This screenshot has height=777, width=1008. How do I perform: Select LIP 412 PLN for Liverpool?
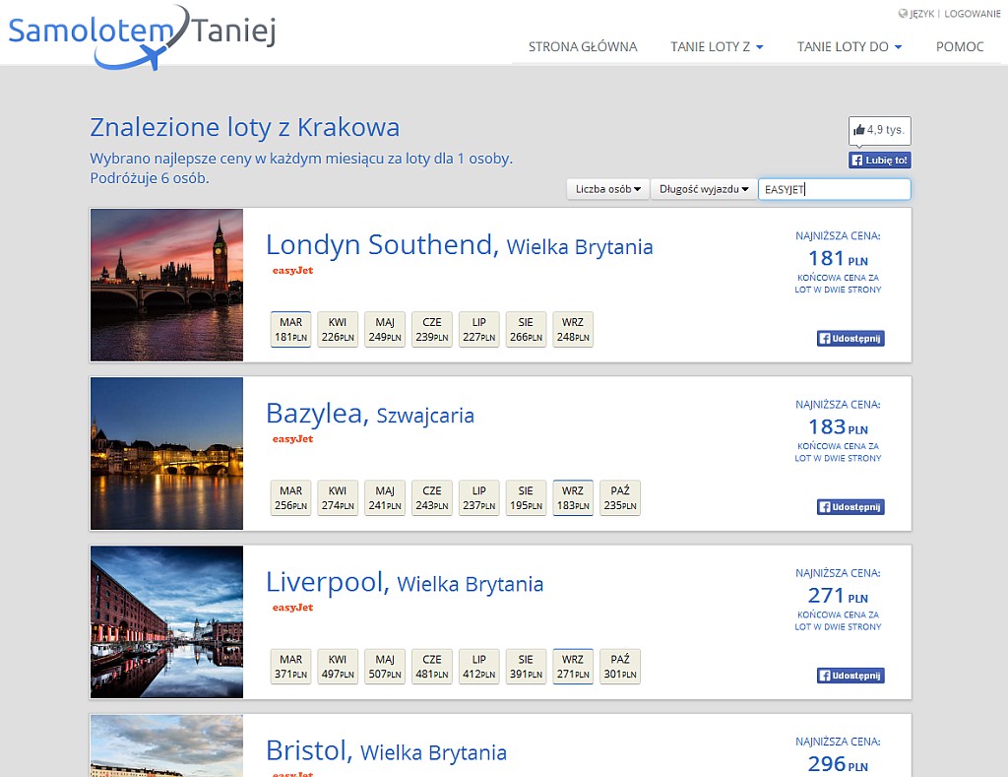(x=479, y=667)
